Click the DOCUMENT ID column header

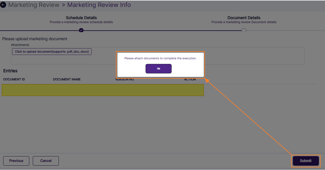tap(14, 79)
